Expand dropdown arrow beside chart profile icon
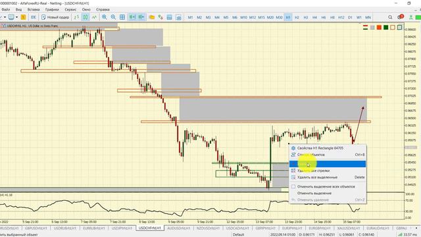The height and width of the screenshot is (237, 421). [x=16, y=17]
